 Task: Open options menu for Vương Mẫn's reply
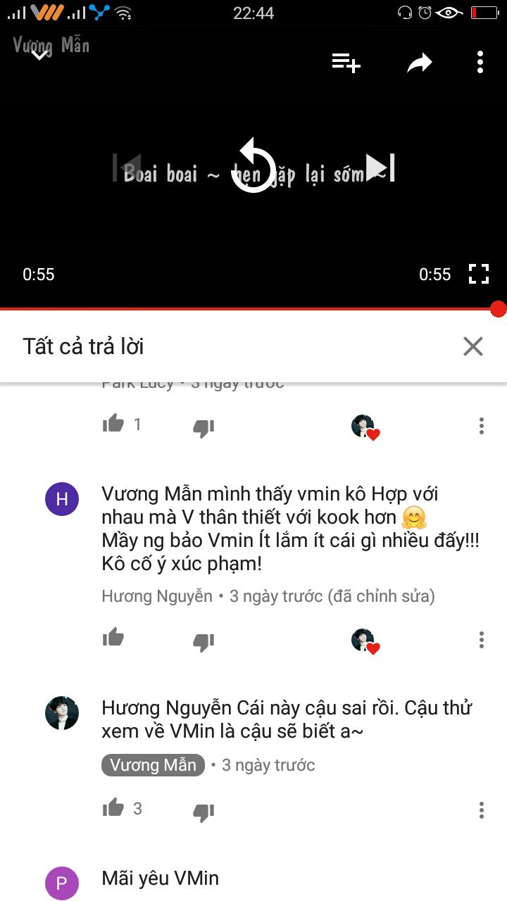click(482, 809)
